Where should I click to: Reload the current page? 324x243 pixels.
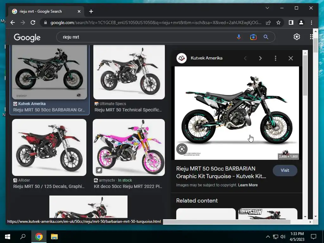pyautogui.click(x=33, y=22)
